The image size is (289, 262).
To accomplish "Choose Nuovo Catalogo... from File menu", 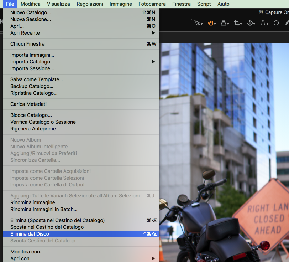I will [81, 12].
